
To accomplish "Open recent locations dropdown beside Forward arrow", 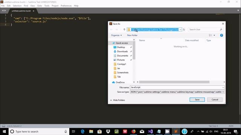I will (x=120, y=29).
